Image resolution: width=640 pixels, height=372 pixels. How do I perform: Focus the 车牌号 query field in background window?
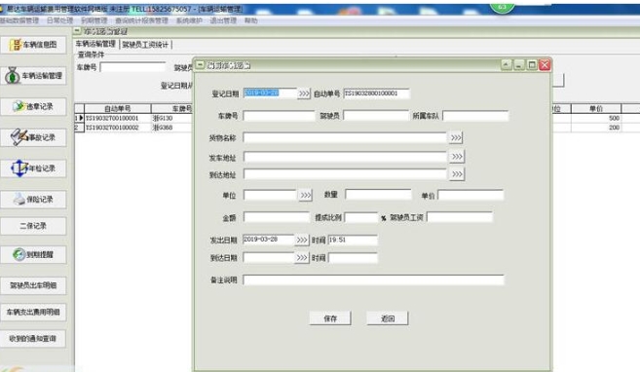[x=133, y=67]
